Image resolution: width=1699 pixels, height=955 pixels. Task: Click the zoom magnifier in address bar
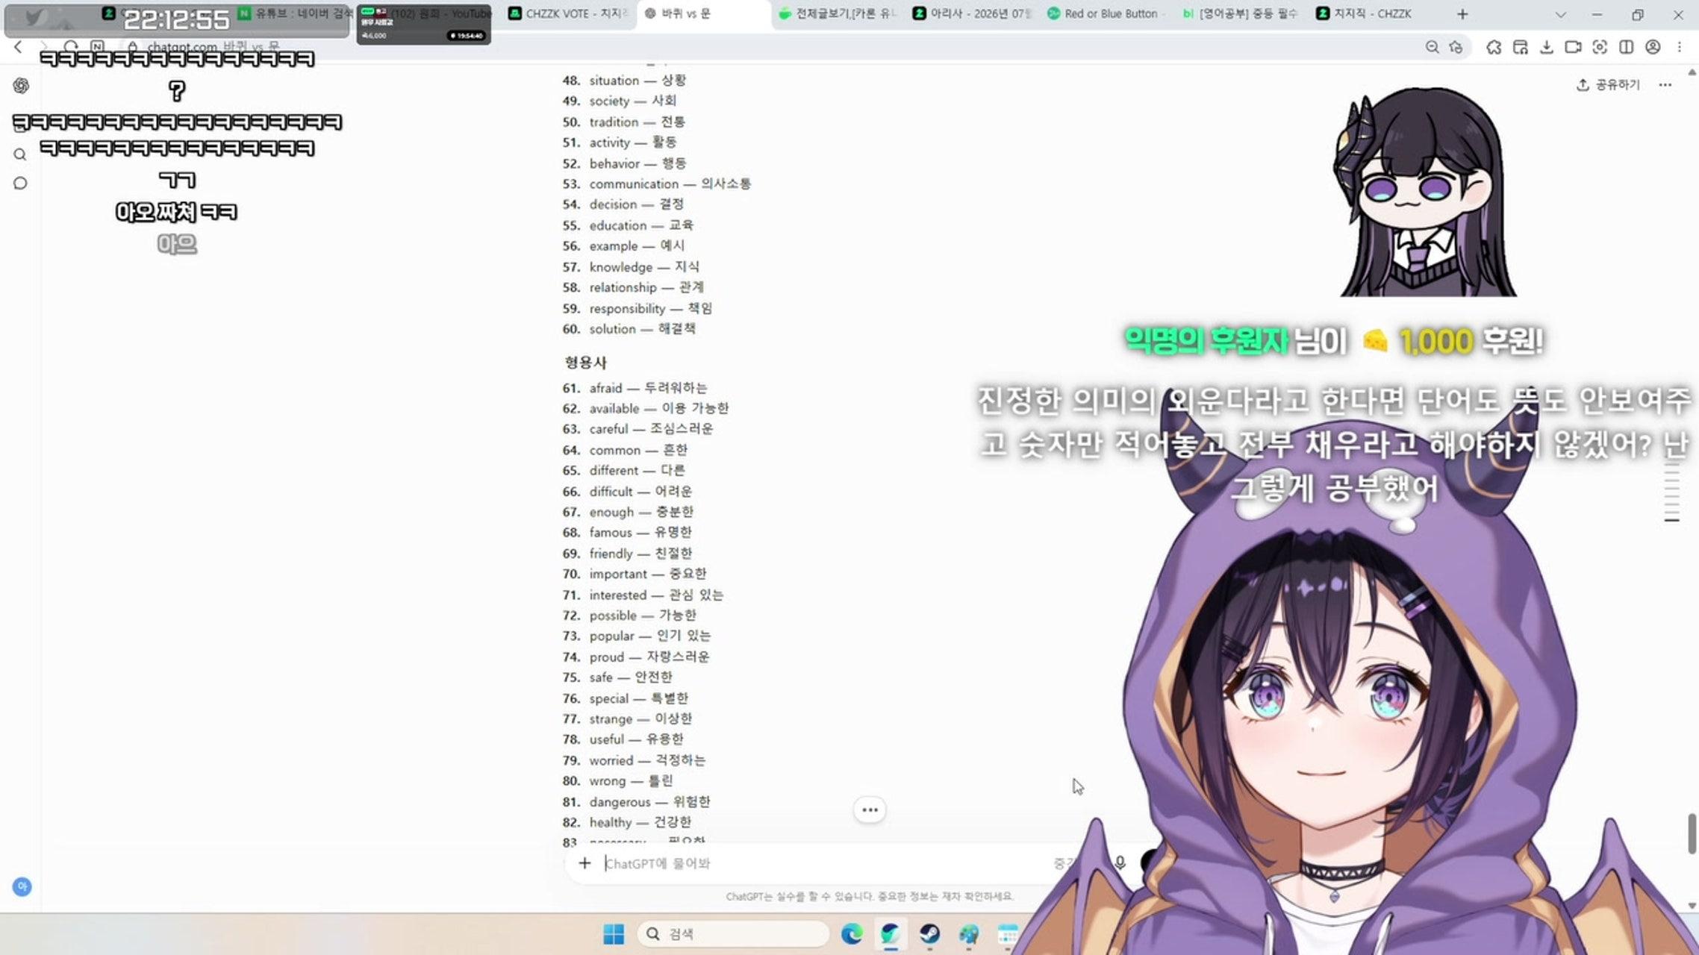(x=1432, y=47)
